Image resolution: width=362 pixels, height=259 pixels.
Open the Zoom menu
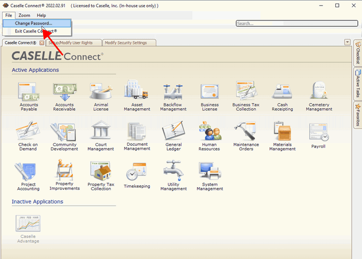click(x=24, y=15)
